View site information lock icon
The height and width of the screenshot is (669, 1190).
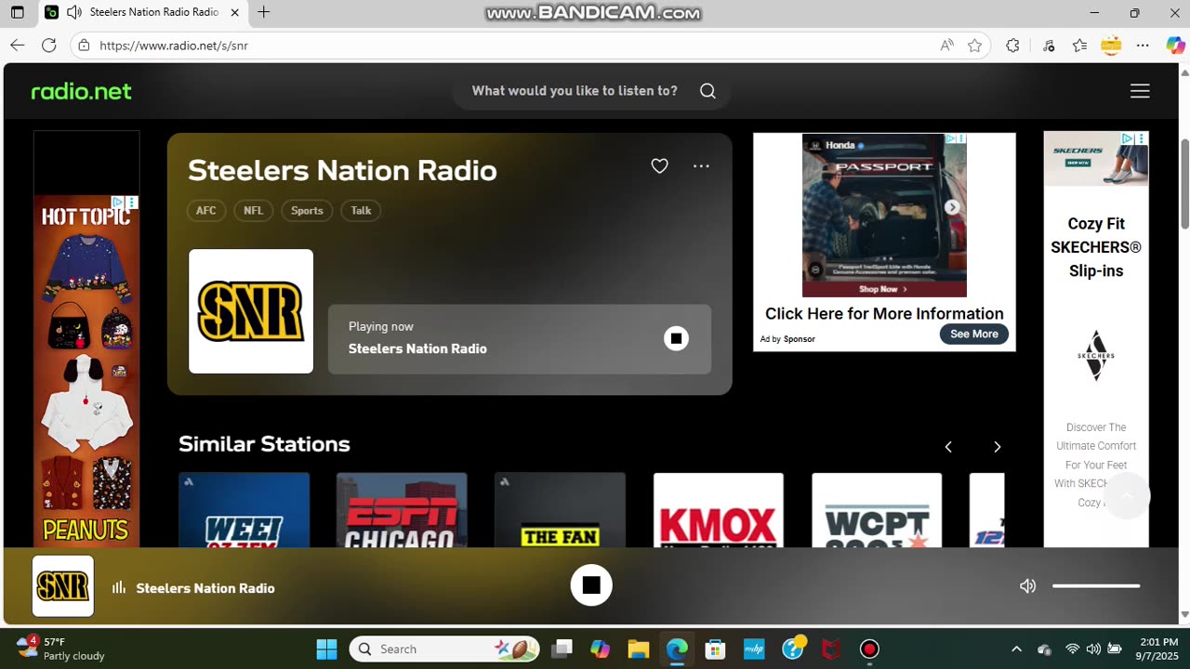[x=84, y=45]
